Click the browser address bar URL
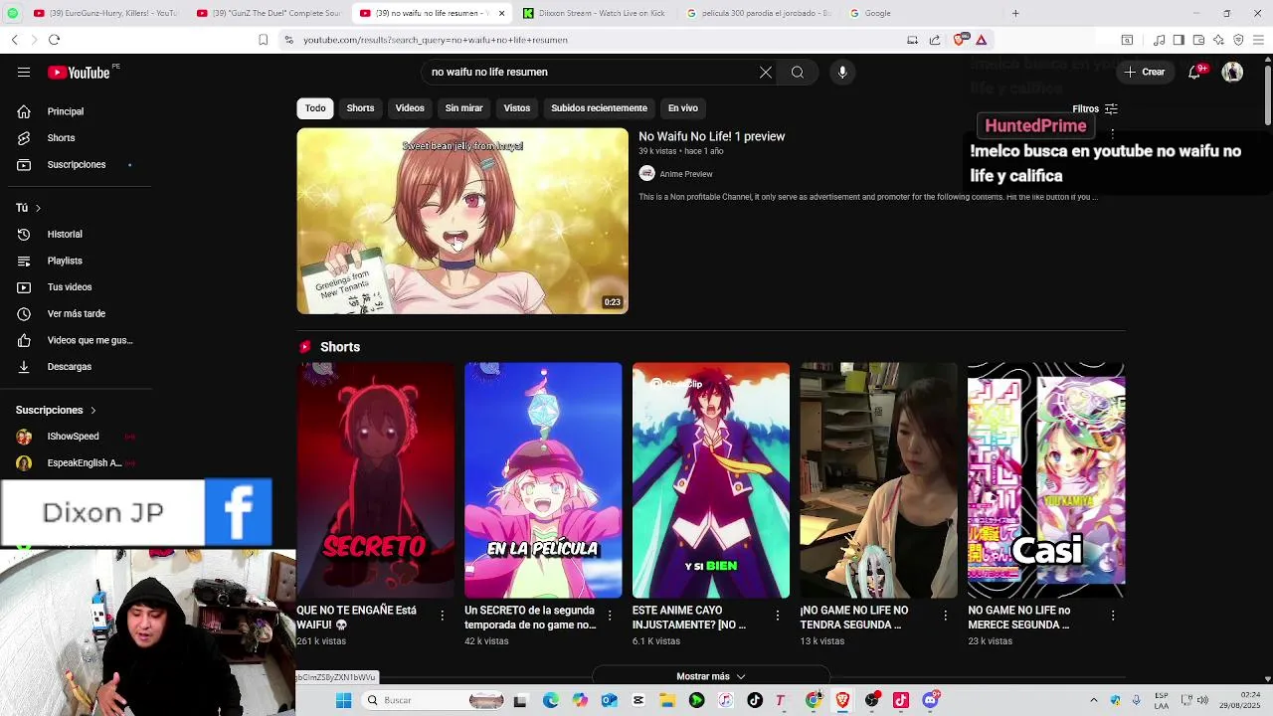The height and width of the screenshot is (716, 1273). [x=435, y=40]
